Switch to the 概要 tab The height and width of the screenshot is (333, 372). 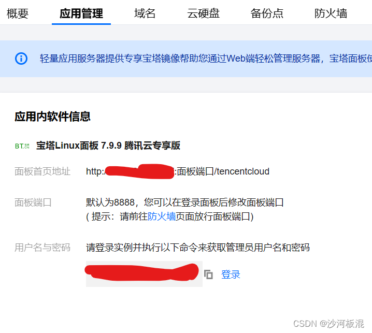[18, 13]
